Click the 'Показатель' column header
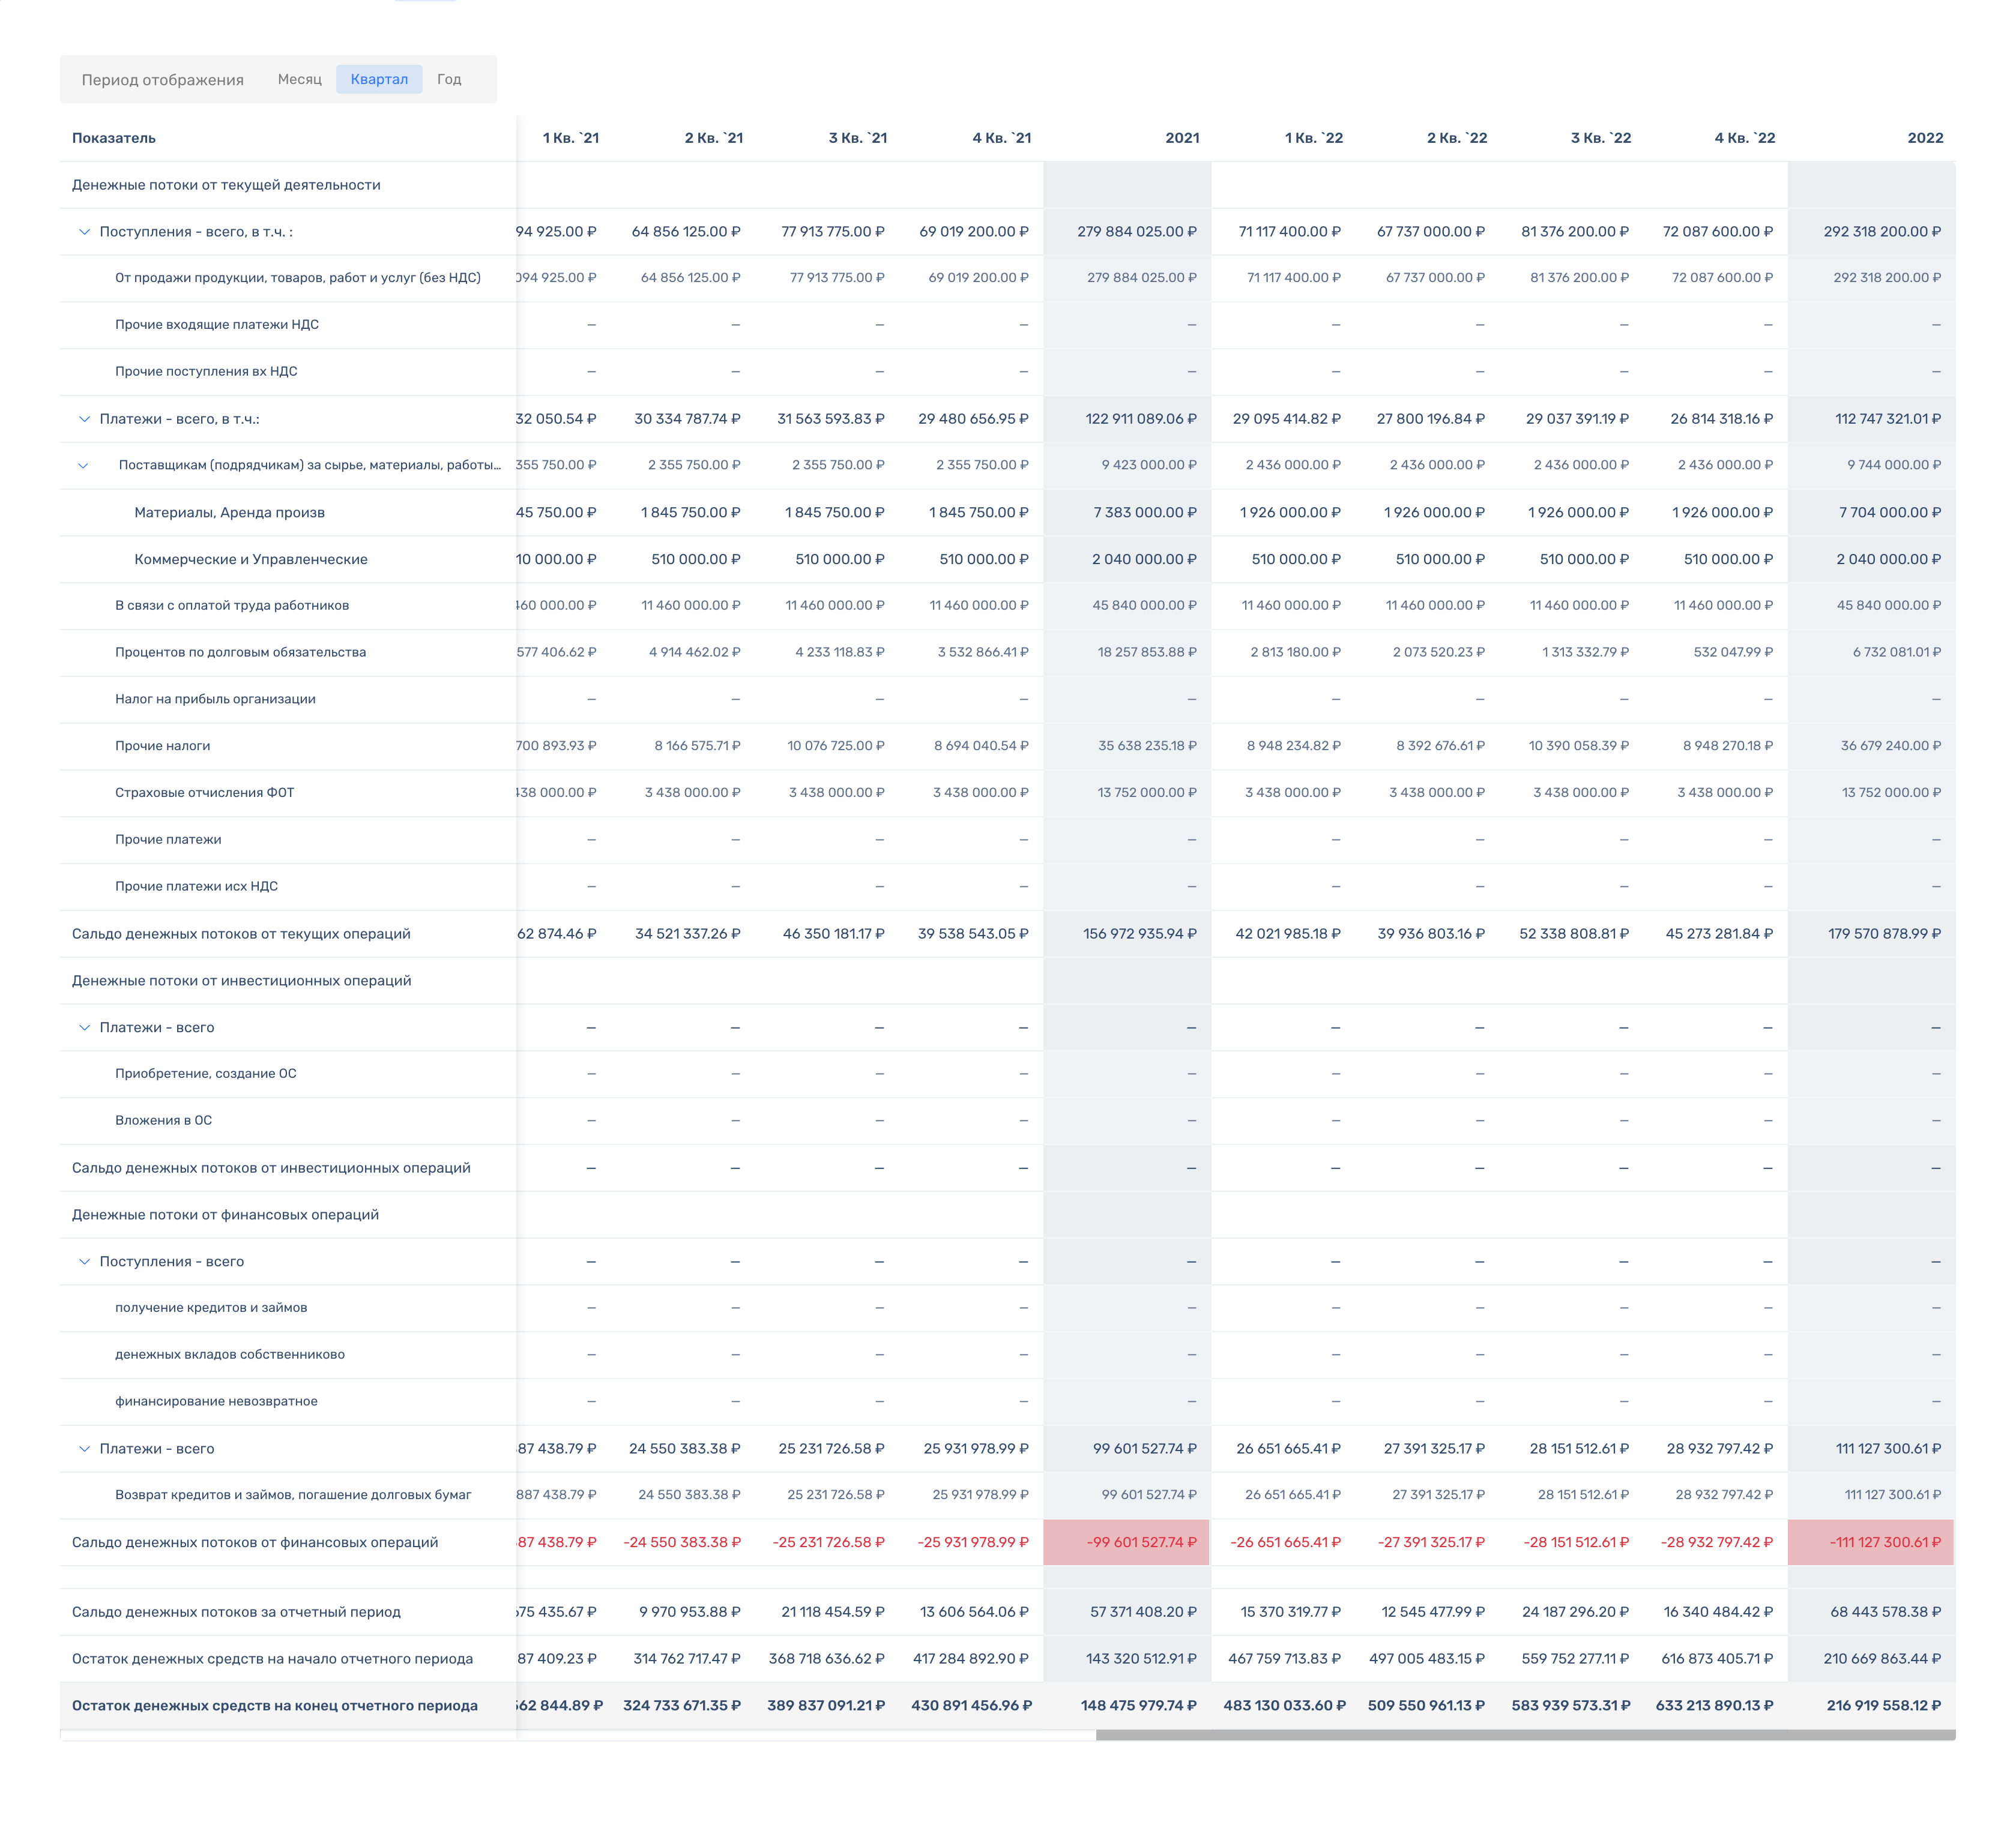Viewport: 2016px width, 1828px height. pyautogui.click(x=114, y=138)
